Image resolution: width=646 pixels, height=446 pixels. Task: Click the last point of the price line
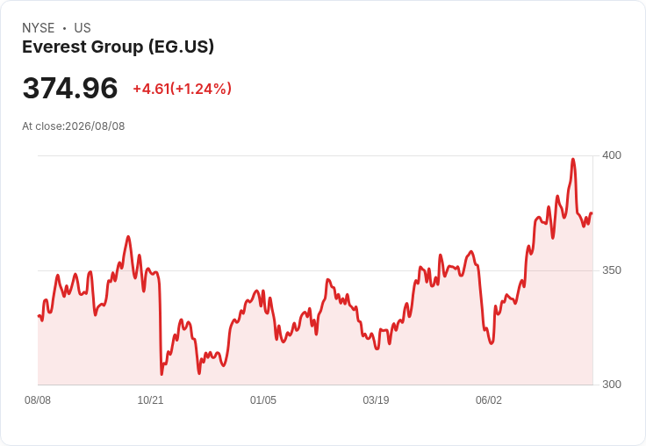click(592, 213)
